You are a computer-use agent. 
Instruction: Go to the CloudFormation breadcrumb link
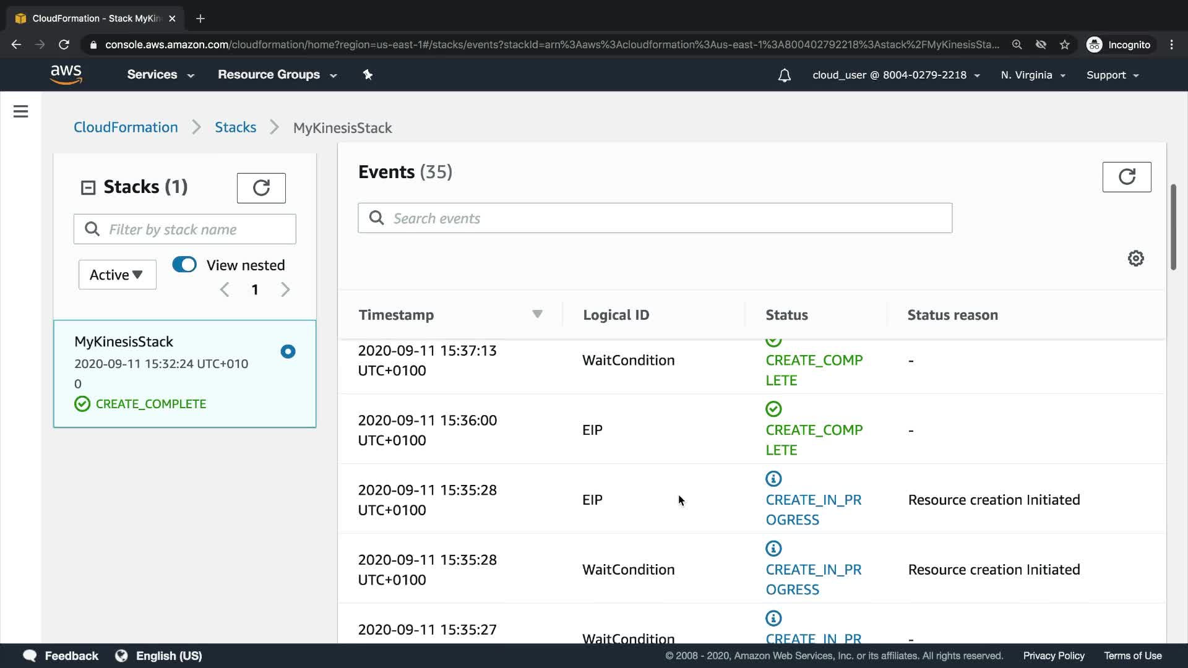point(126,127)
